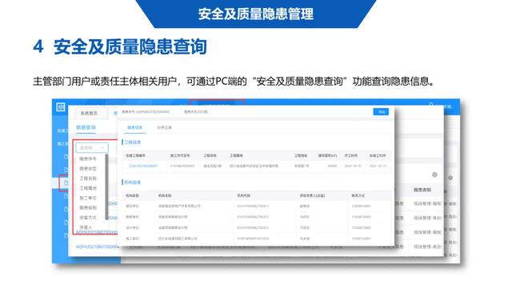Viewport: 512px width, 288px height.
Task: Choose 排查方式 from the dropdown list
Action: coord(88,218)
